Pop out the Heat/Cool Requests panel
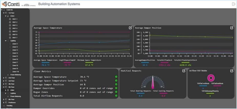 [184, 71]
